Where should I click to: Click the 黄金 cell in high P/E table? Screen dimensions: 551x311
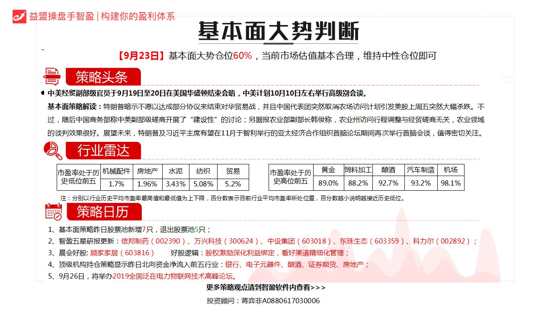pos(328,170)
